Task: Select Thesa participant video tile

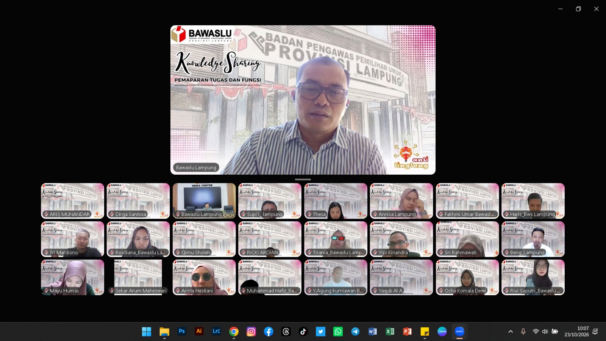Action: 336,201
